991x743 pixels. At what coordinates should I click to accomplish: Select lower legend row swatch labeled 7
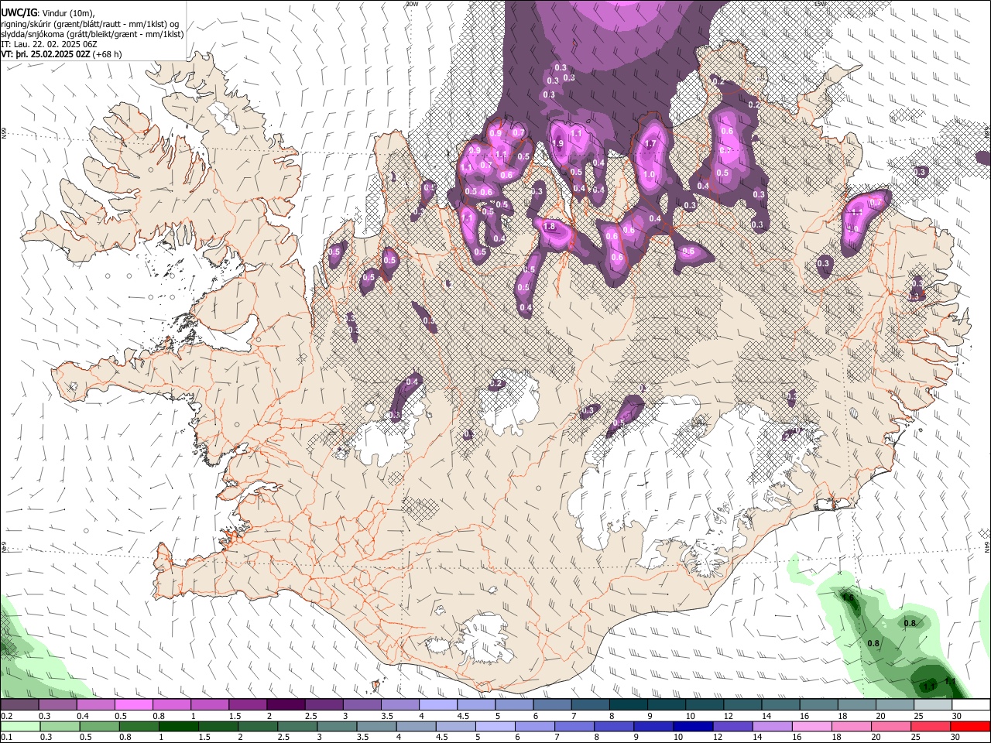(574, 727)
